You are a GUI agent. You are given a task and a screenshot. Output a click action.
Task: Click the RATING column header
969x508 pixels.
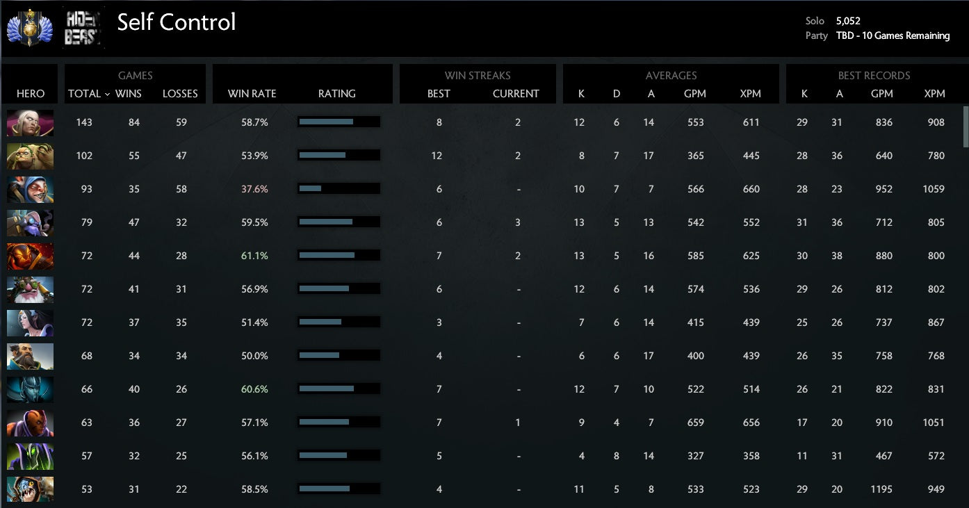[337, 94]
